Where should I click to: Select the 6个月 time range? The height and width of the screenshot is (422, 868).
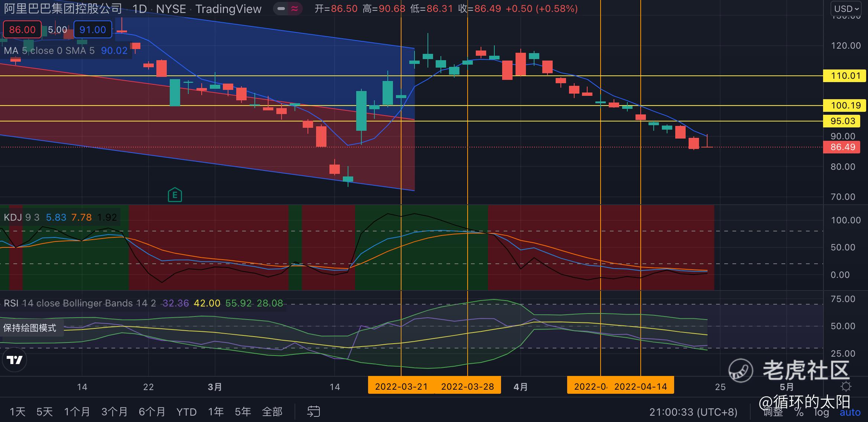point(152,412)
